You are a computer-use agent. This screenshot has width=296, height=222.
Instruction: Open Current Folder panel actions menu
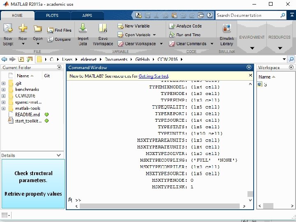click(x=59, y=67)
